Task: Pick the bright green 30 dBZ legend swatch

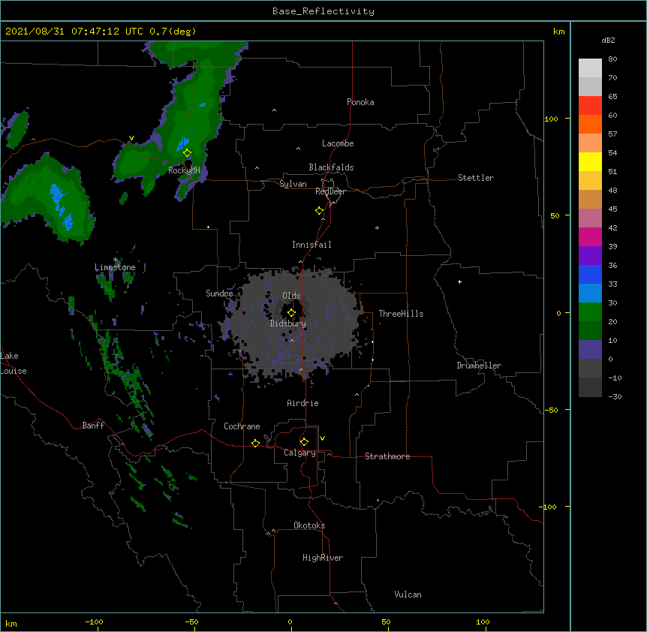Action: pyautogui.click(x=590, y=312)
